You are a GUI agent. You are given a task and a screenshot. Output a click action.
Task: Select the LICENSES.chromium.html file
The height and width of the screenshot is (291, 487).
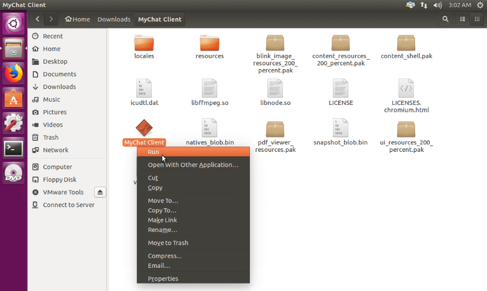click(x=406, y=89)
